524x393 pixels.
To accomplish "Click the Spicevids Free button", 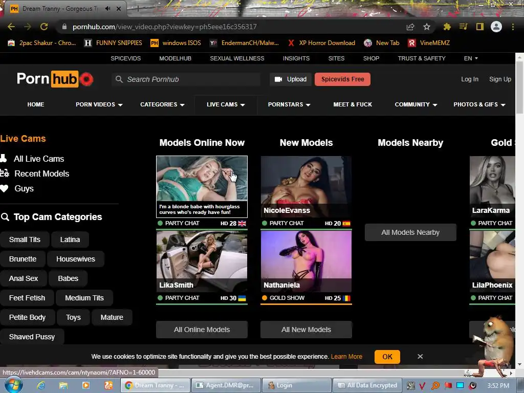I will (342, 79).
